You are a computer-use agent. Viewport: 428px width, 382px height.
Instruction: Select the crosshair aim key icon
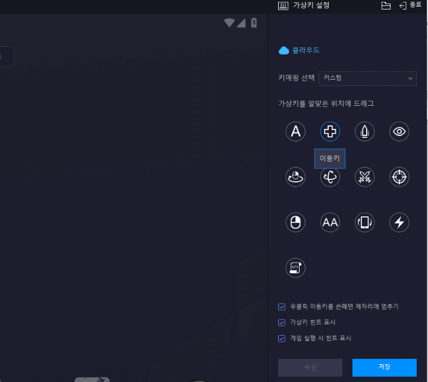click(x=399, y=177)
